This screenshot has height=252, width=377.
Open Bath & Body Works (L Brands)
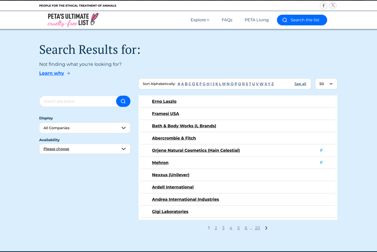pyautogui.click(x=184, y=126)
